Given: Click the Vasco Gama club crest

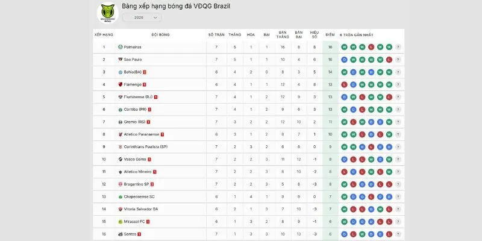Looking at the screenshot, I should pyautogui.click(x=120, y=159).
